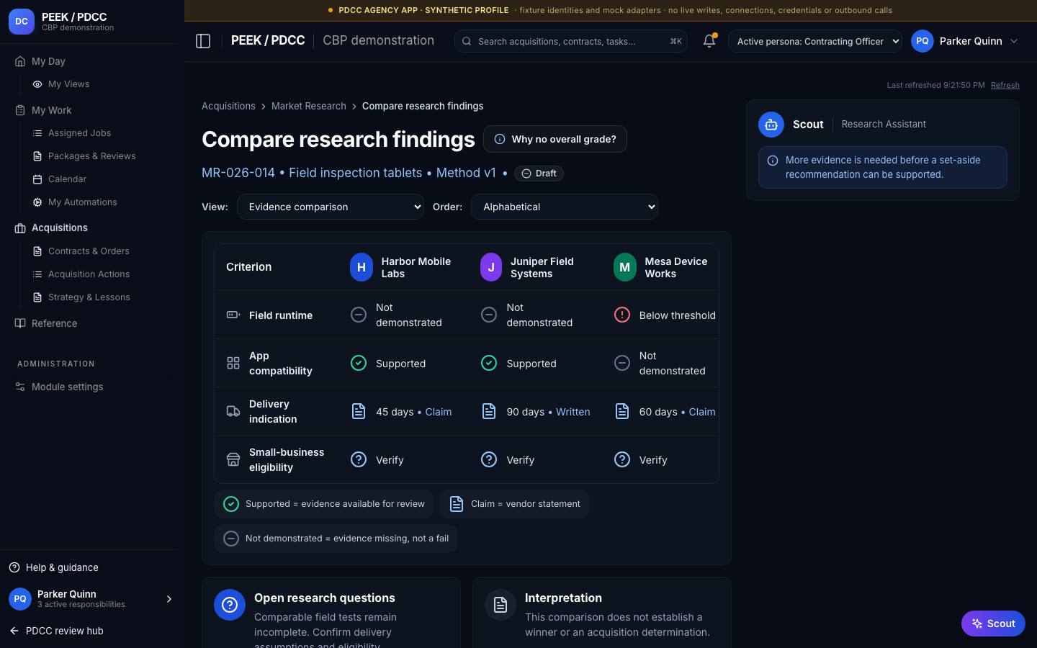1037x648 pixels.
Task: Click the DC workspace logo
Action: pos(22,22)
